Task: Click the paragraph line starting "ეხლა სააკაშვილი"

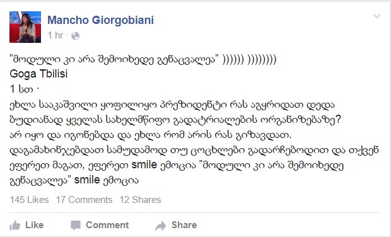Action: click(x=172, y=105)
